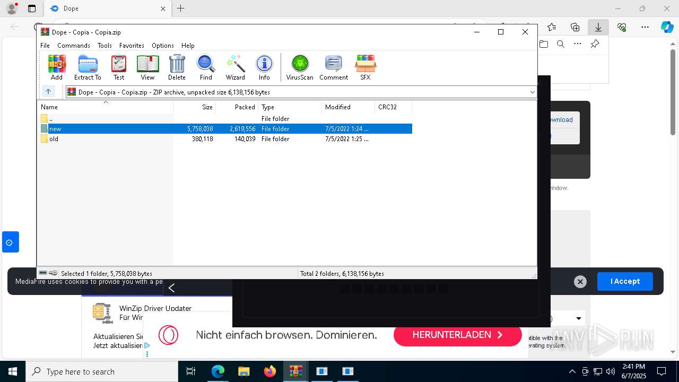The width and height of the screenshot is (679, 382).
Task: Run Test on the archive
Action: 119,67
